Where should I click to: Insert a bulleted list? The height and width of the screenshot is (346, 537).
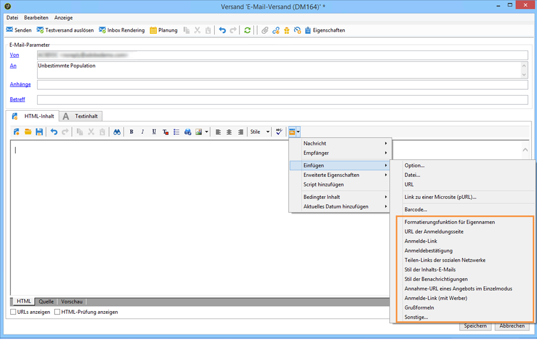(x=176, y=132)
